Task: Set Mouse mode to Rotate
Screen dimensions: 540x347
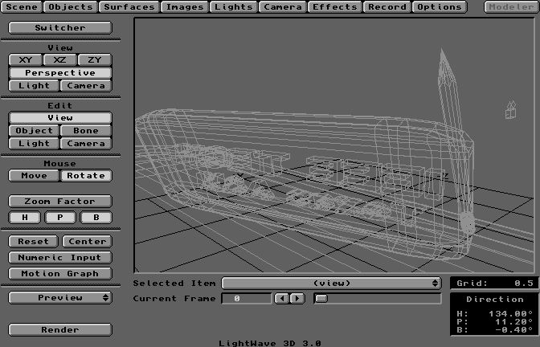Action: (x=86, y=176)
